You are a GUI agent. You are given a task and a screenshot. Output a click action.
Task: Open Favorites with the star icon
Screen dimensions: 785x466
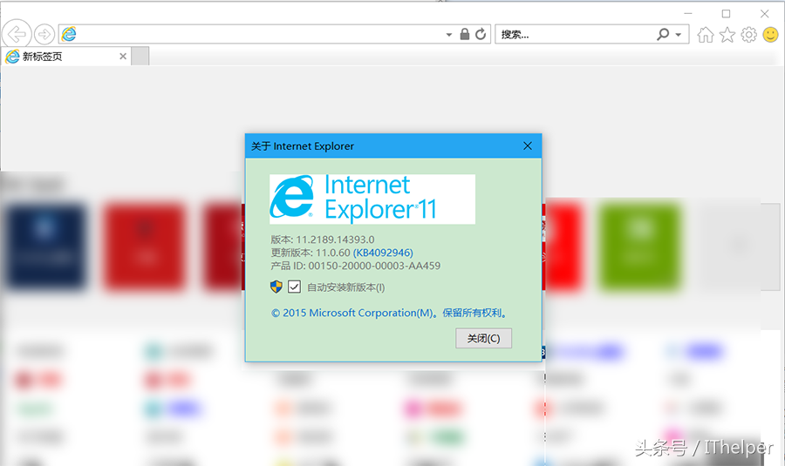[727, 34]
